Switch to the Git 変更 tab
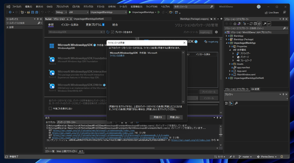 pyautogui.click(x=255, y=89)
